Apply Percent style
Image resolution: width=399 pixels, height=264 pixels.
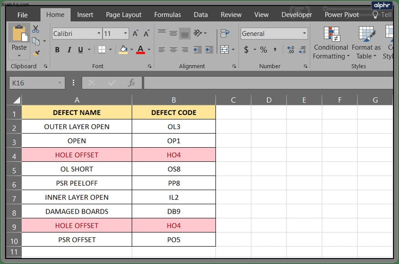point(263,50)
